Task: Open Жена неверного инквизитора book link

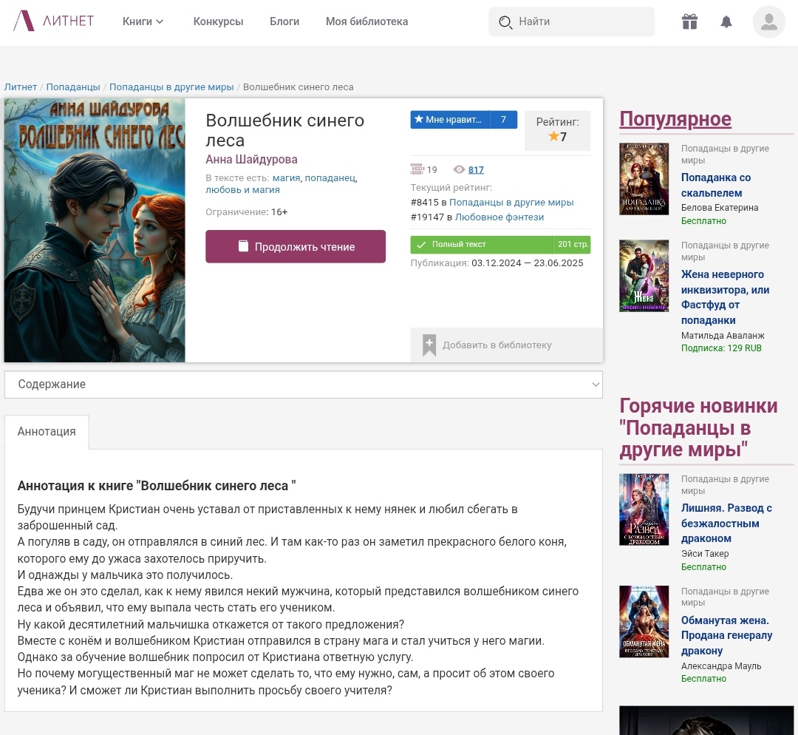Action: coord(726,297)
